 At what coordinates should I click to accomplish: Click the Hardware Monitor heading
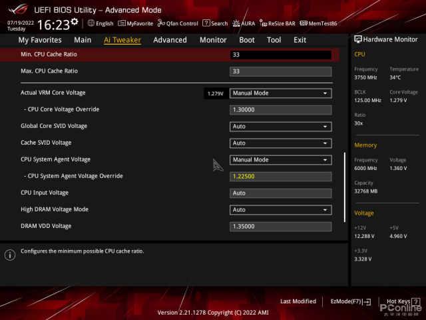(x=390, y=39)
